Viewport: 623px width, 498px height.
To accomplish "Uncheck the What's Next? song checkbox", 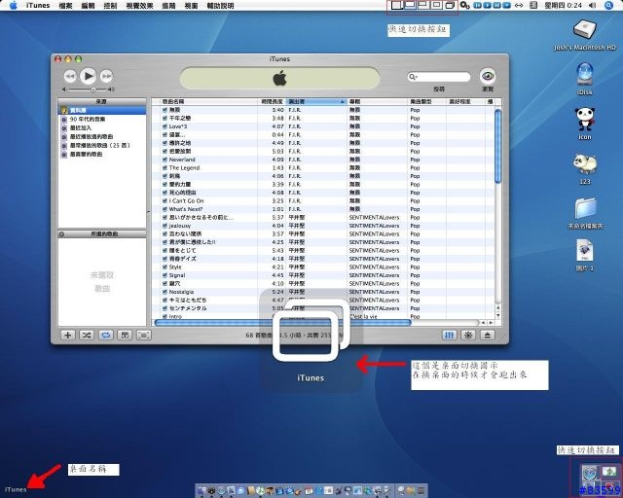I will (x=165, y=209).
